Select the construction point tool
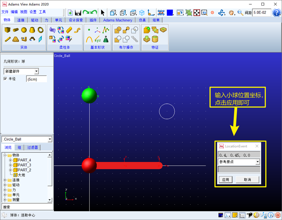Viewport: 282px width, 220px height. [89, 30]
